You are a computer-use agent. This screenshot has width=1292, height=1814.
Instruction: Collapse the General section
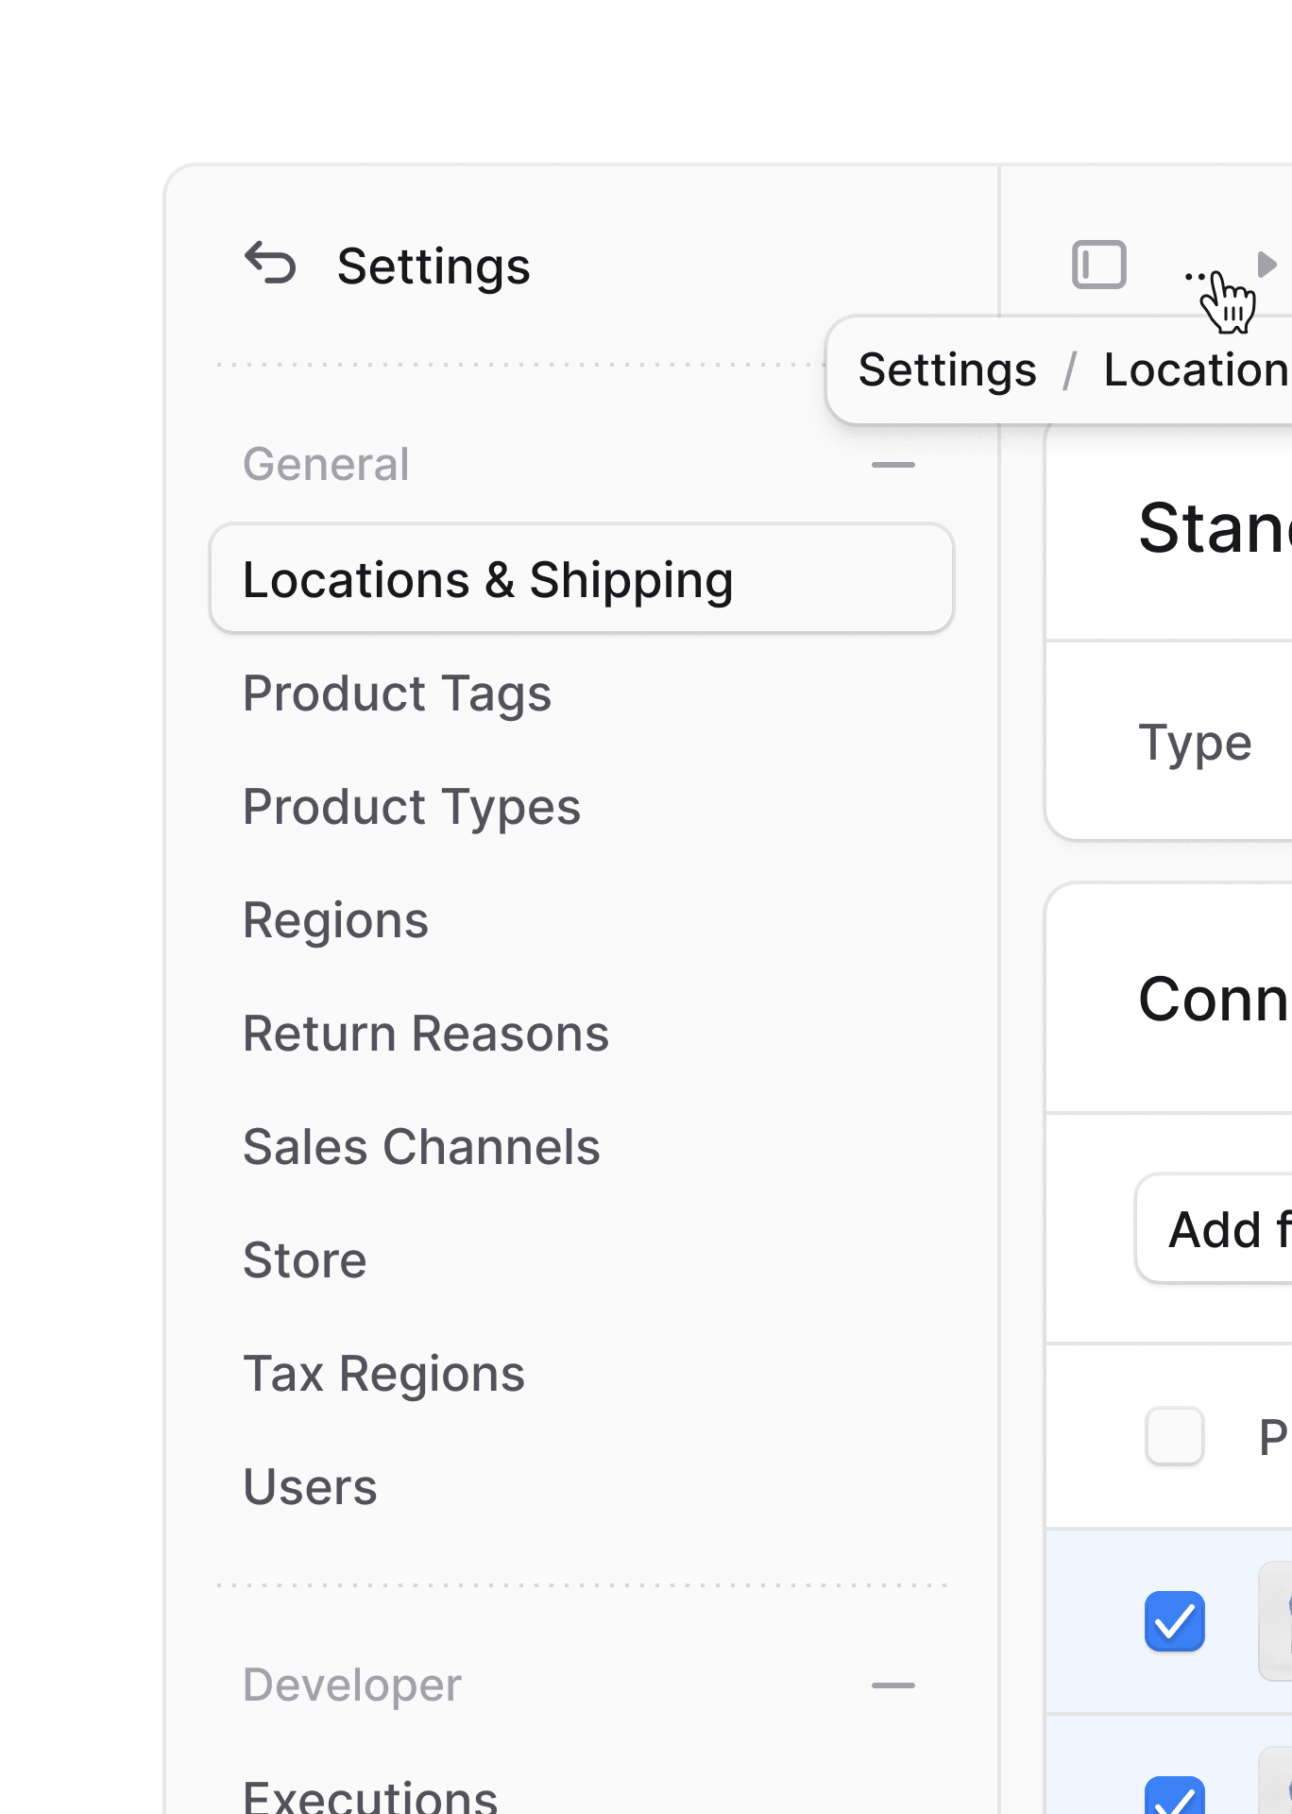pos(892,465)
